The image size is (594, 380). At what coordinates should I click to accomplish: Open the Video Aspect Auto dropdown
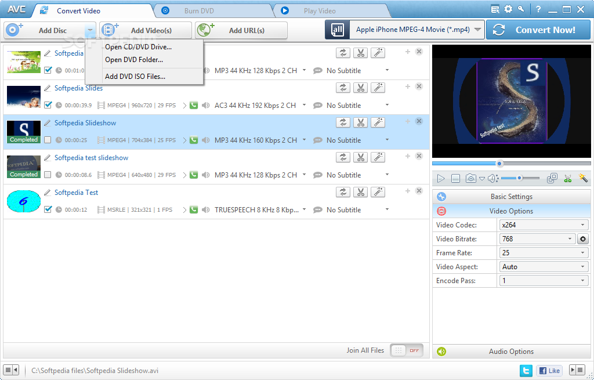[544, 267]
